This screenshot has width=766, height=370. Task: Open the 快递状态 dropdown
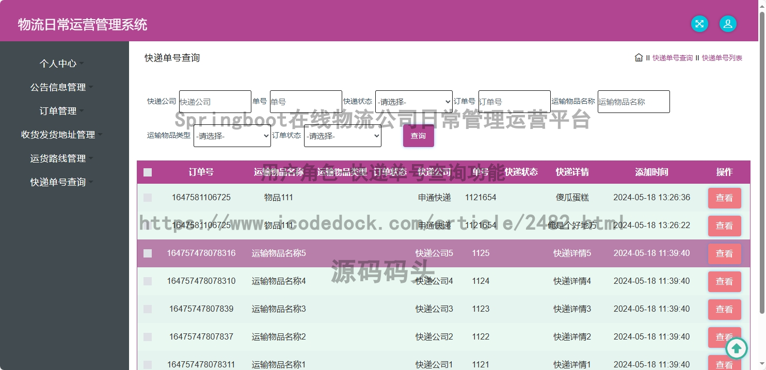click(x=414, y=102)
